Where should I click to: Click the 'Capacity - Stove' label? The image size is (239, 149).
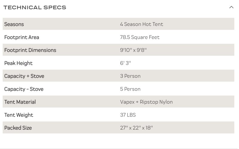point(24,89)
